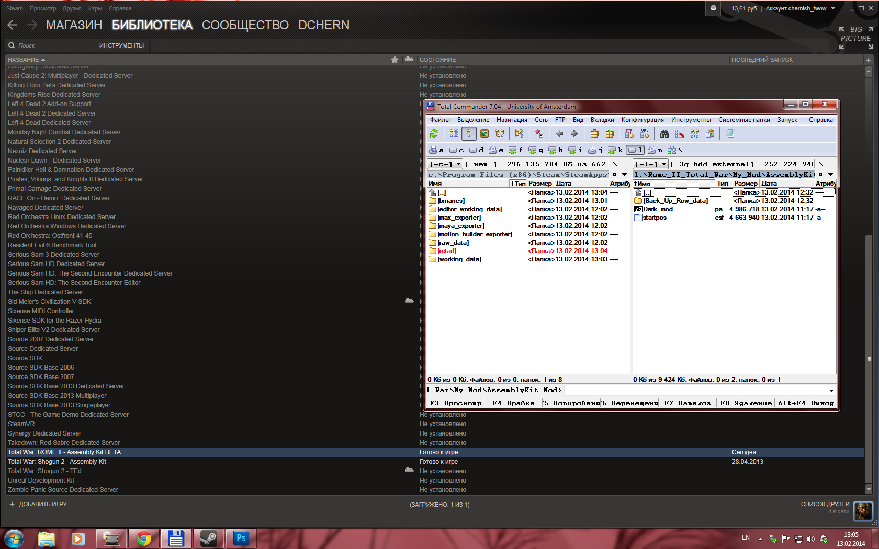Switch to network drive h button
The height and width of the screenshot is (549, 879).
[556, 150]
